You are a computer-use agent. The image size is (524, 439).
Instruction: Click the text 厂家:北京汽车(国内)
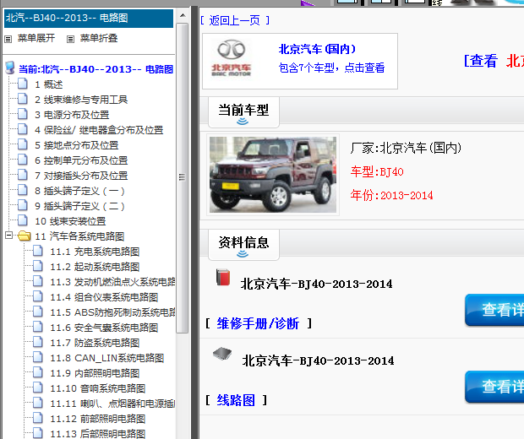coord(406,148)
